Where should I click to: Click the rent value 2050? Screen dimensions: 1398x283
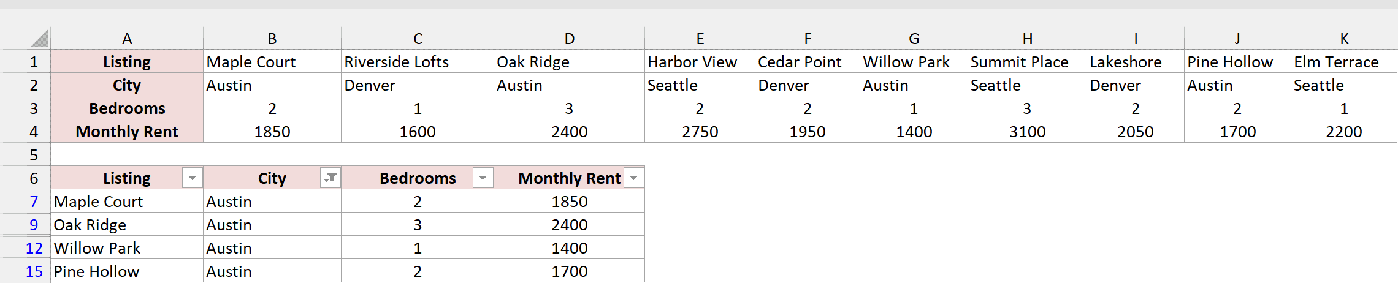[x=1136, y=131]
